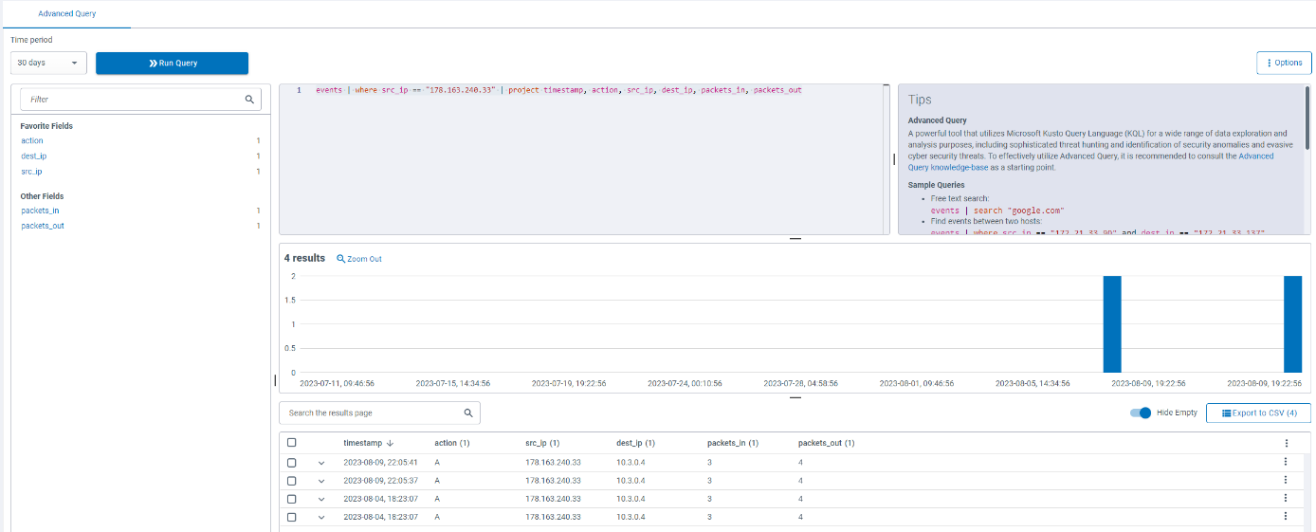The height and width of the screenshot is (532, 1316).
Task: Check the last row 2023-08-04 checkbox
Action: (292, 518)
